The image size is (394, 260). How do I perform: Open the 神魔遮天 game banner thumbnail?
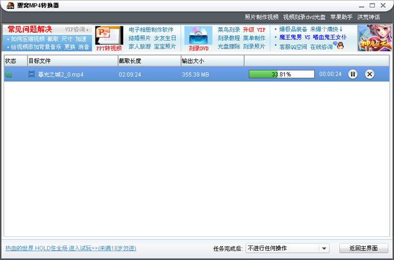coord(374,38)
